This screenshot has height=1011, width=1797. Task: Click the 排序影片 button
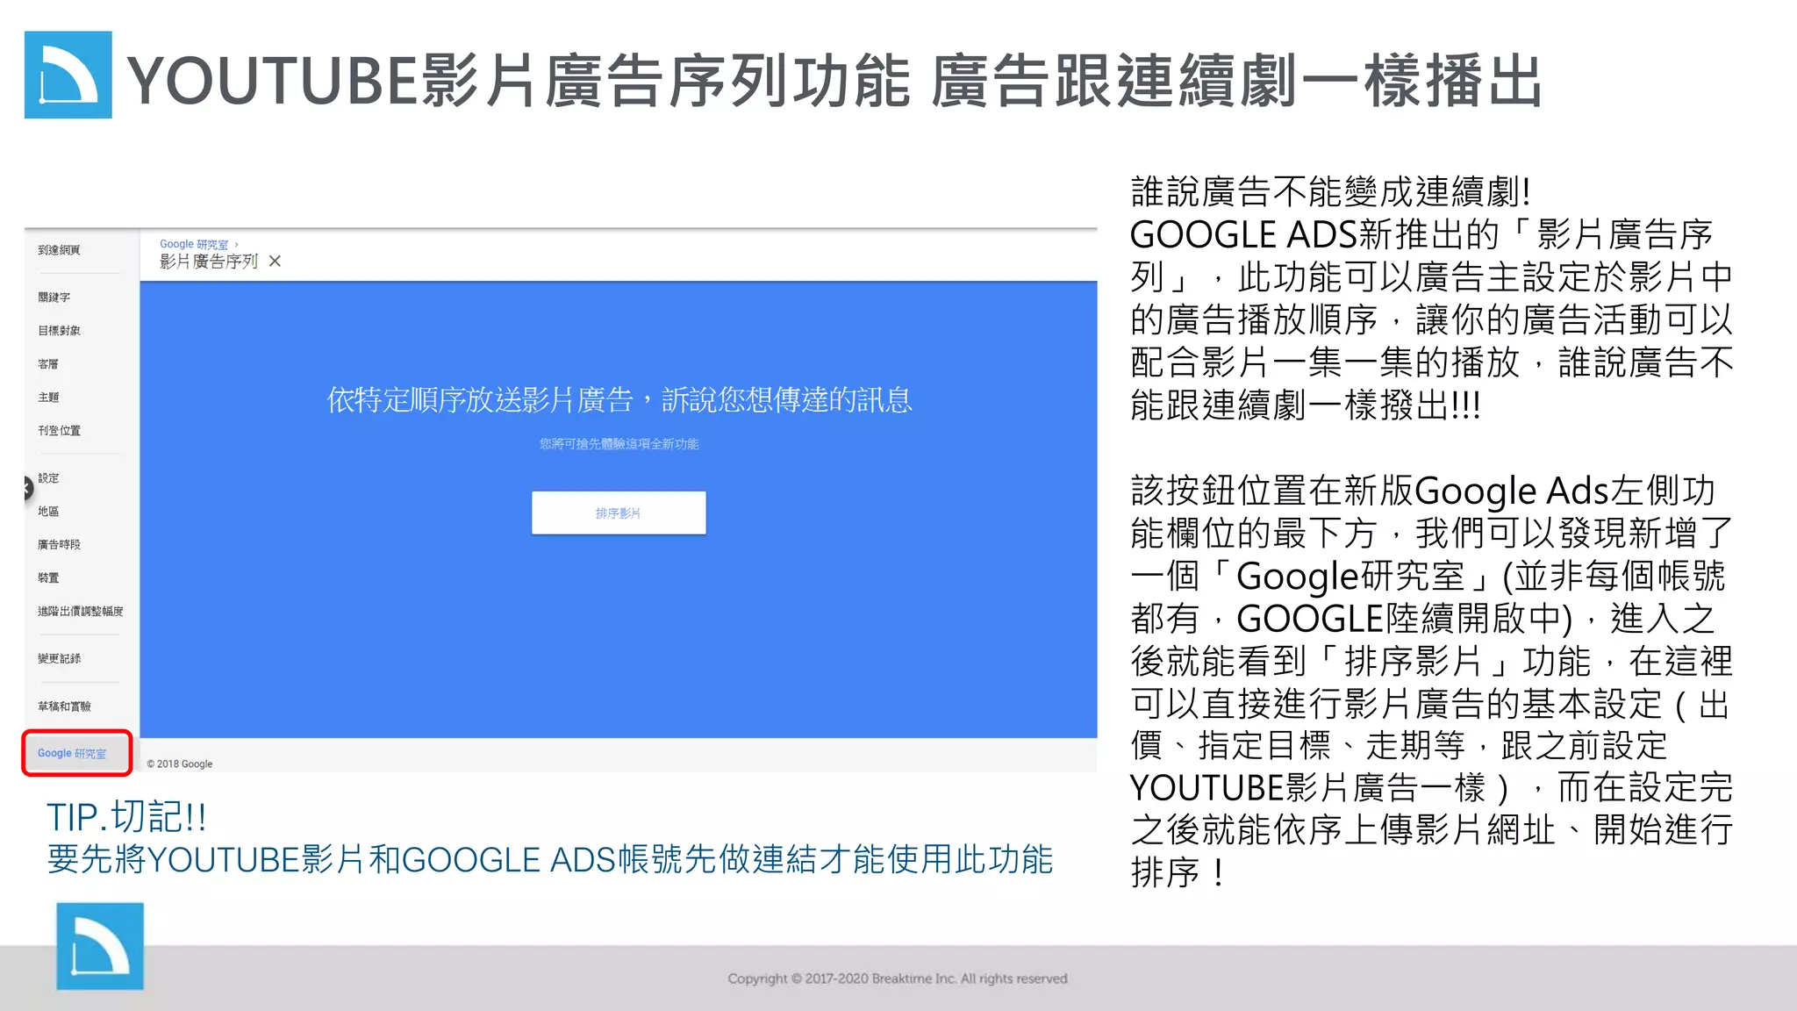(x=619, y=513)
